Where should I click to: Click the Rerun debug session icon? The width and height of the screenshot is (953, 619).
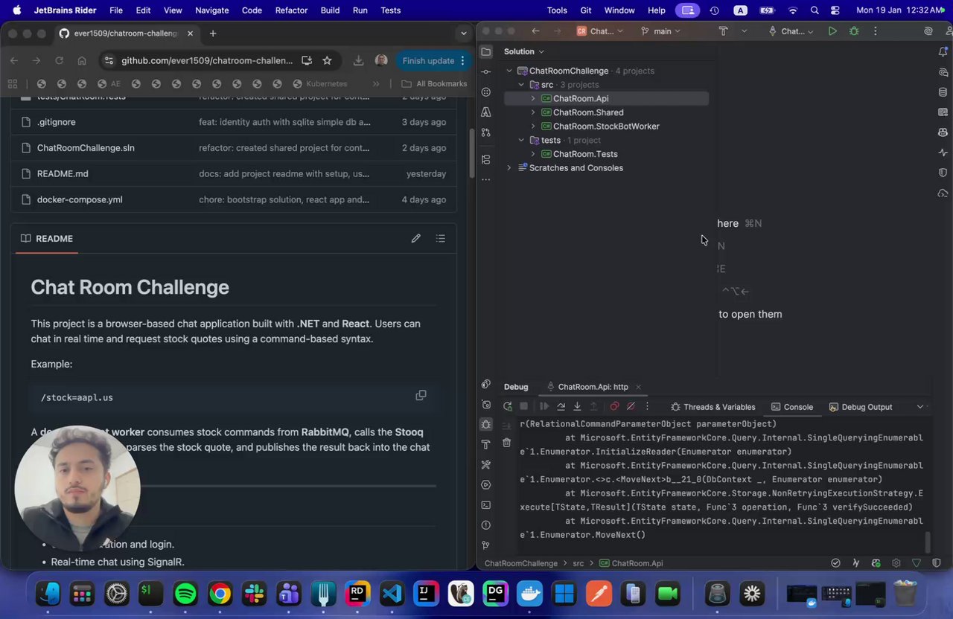pyautogui.click(x=508, y=407)
